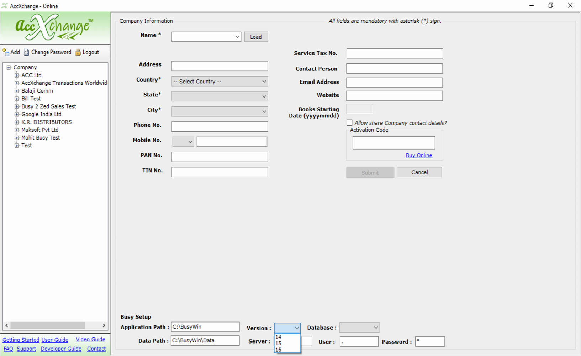The height and width of the screenshot is (356, 581).
Task: Select Maksoft Pvt Ltd in the tree
Action: tap(40, 130)
